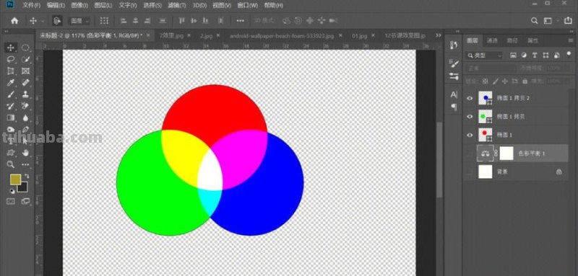The image size is (578, 276).
Task: Open the 滤镜(T) menu
Action: tap(176, 5)
